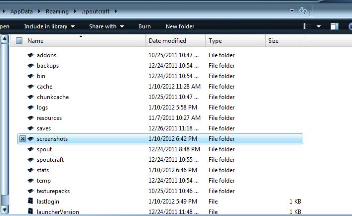Screen dimensions: 352x216
Task: Go to the AppData breadcrumb
Action: pyautogui.click(x=21, y=11)
